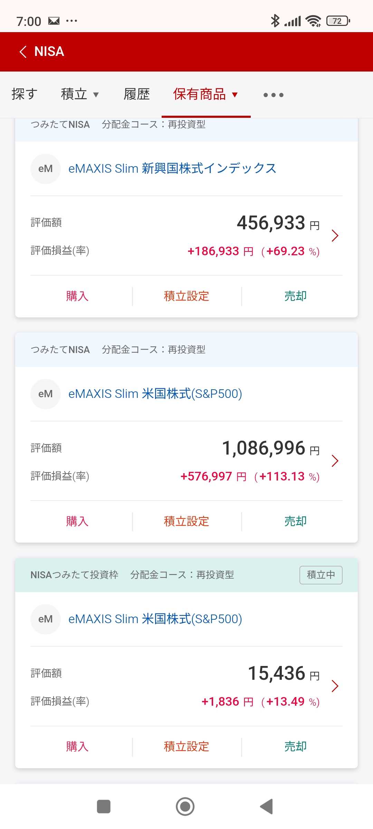Tap eM logo of the 1,086,996 円 S&P500 fund
This screenshot has width=373, height=829.
click(46, 394)
